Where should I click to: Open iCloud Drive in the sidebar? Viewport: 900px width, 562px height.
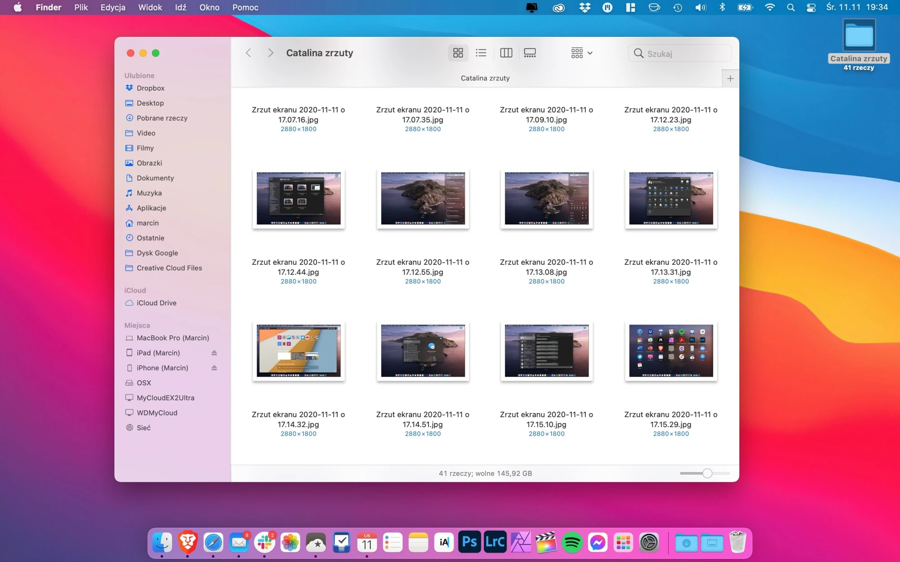tap(156, 303)
